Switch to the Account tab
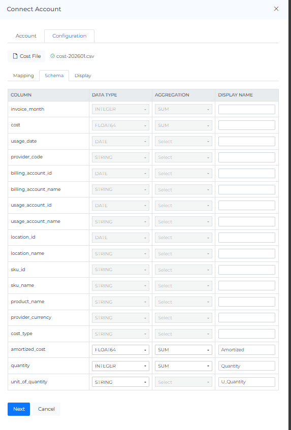Image resolution: width=291 pixels, height=430 pixels. pos(26,36)
